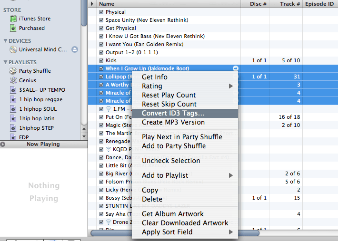Select Get Album Artwork menu item

click(185, 214)
